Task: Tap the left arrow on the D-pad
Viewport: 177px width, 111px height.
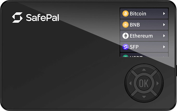Action: tap(130, 83)
